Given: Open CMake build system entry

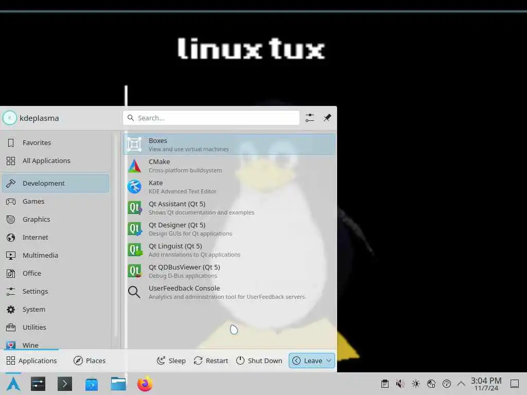Looking at the screenshot, I should 230,166.
